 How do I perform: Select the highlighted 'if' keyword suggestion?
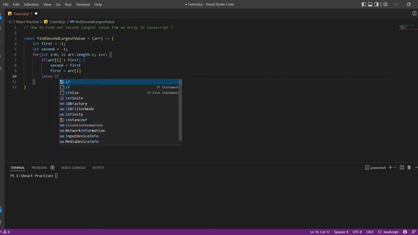(119, 82)
